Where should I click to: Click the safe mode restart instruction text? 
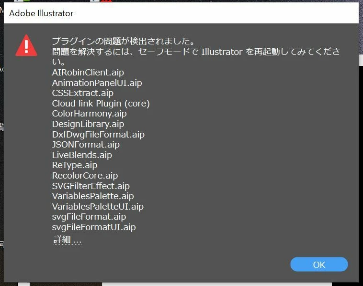[196, 56]
